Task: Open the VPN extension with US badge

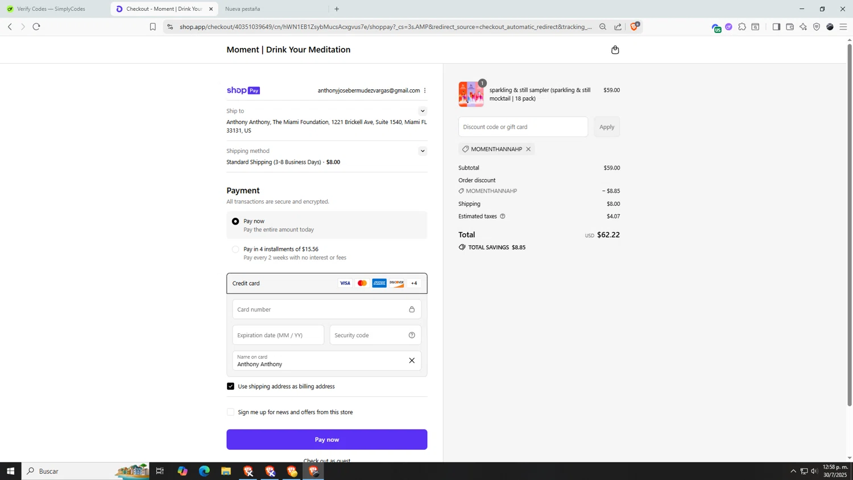Action: pyautogui.click(x=716, y=27)
